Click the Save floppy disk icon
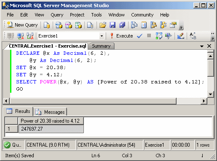Image resolution: width=217 pixels, height=161 pixels. 113,25
